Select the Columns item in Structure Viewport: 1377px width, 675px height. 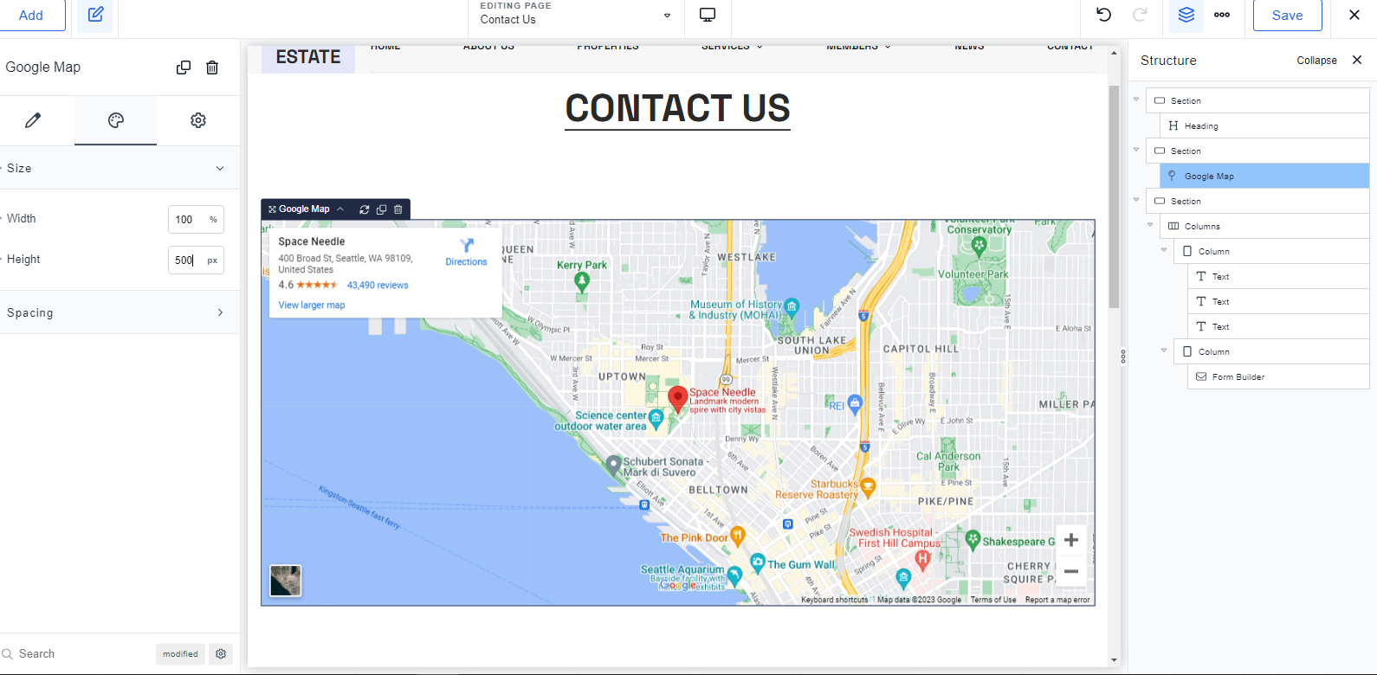pyautogui.click(x=1264, y=226)
